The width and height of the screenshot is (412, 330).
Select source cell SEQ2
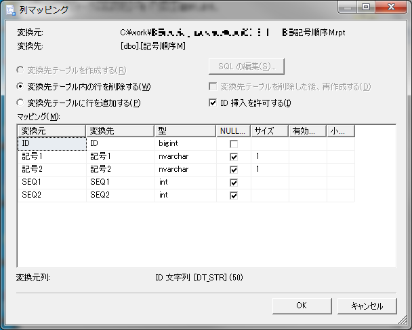tap(52, 195)
